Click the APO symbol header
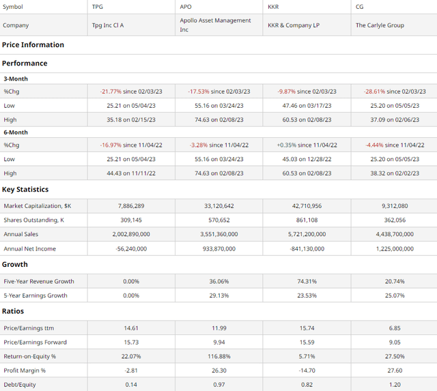The image size is (437, 391). (186, 7)
